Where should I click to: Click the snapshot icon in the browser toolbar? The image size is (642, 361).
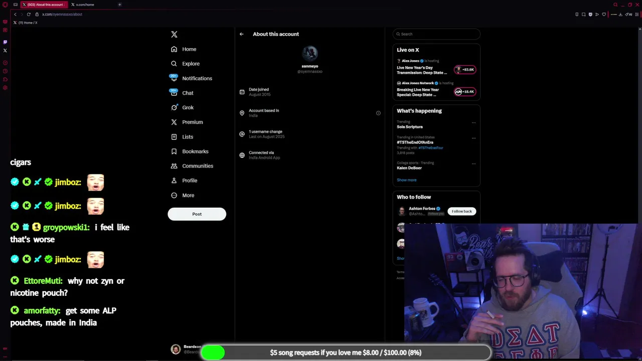tap(583, 14)
